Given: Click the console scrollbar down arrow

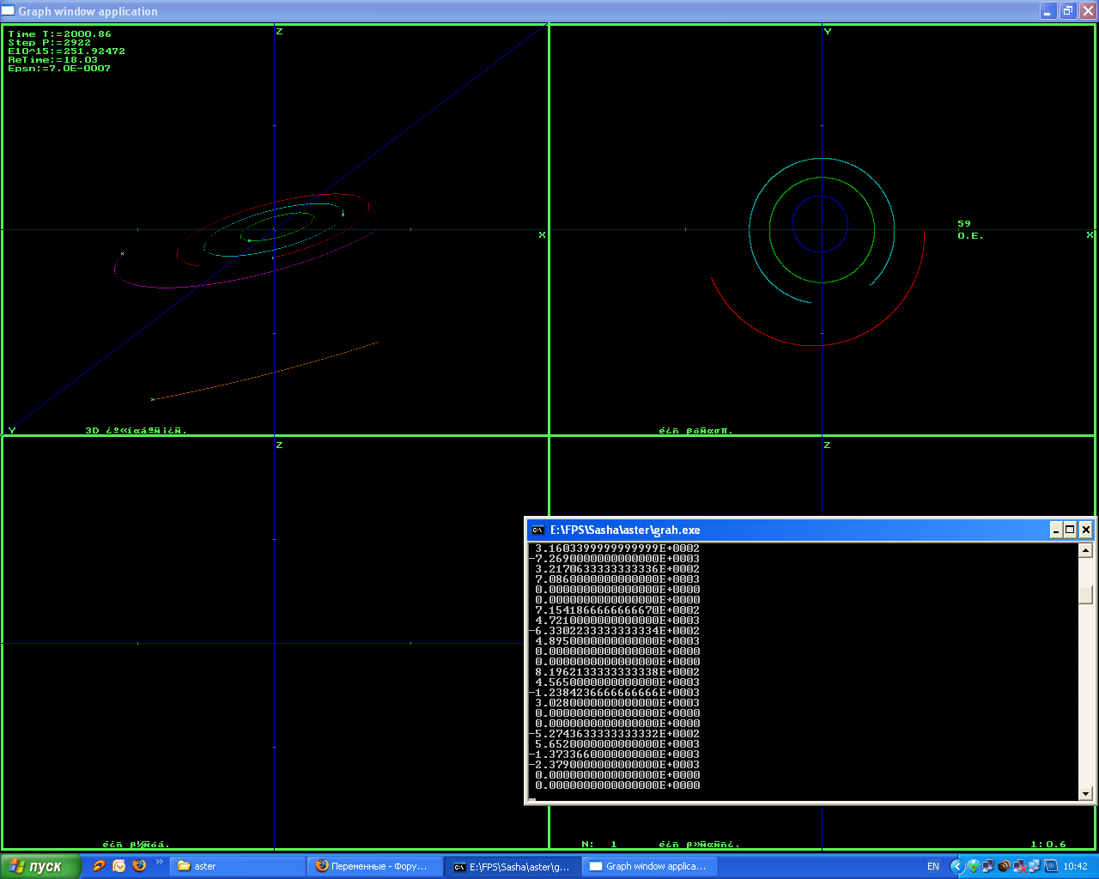Looking at the screenshot, I should 1085,793.
